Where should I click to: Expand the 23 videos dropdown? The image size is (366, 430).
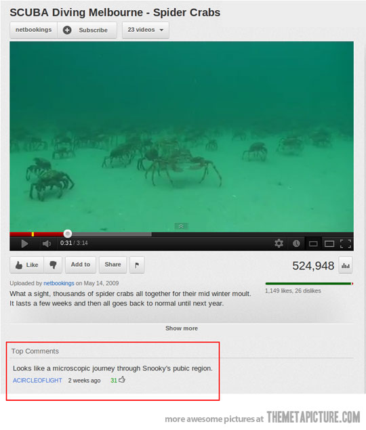click(x=146, y=30)
